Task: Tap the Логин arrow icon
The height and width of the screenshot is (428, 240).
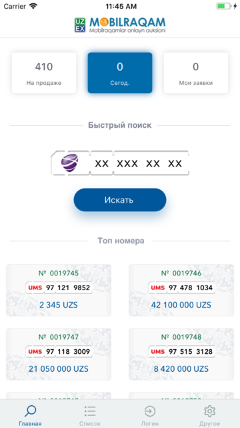Action: pyautogui.click(x=150, y=411)
